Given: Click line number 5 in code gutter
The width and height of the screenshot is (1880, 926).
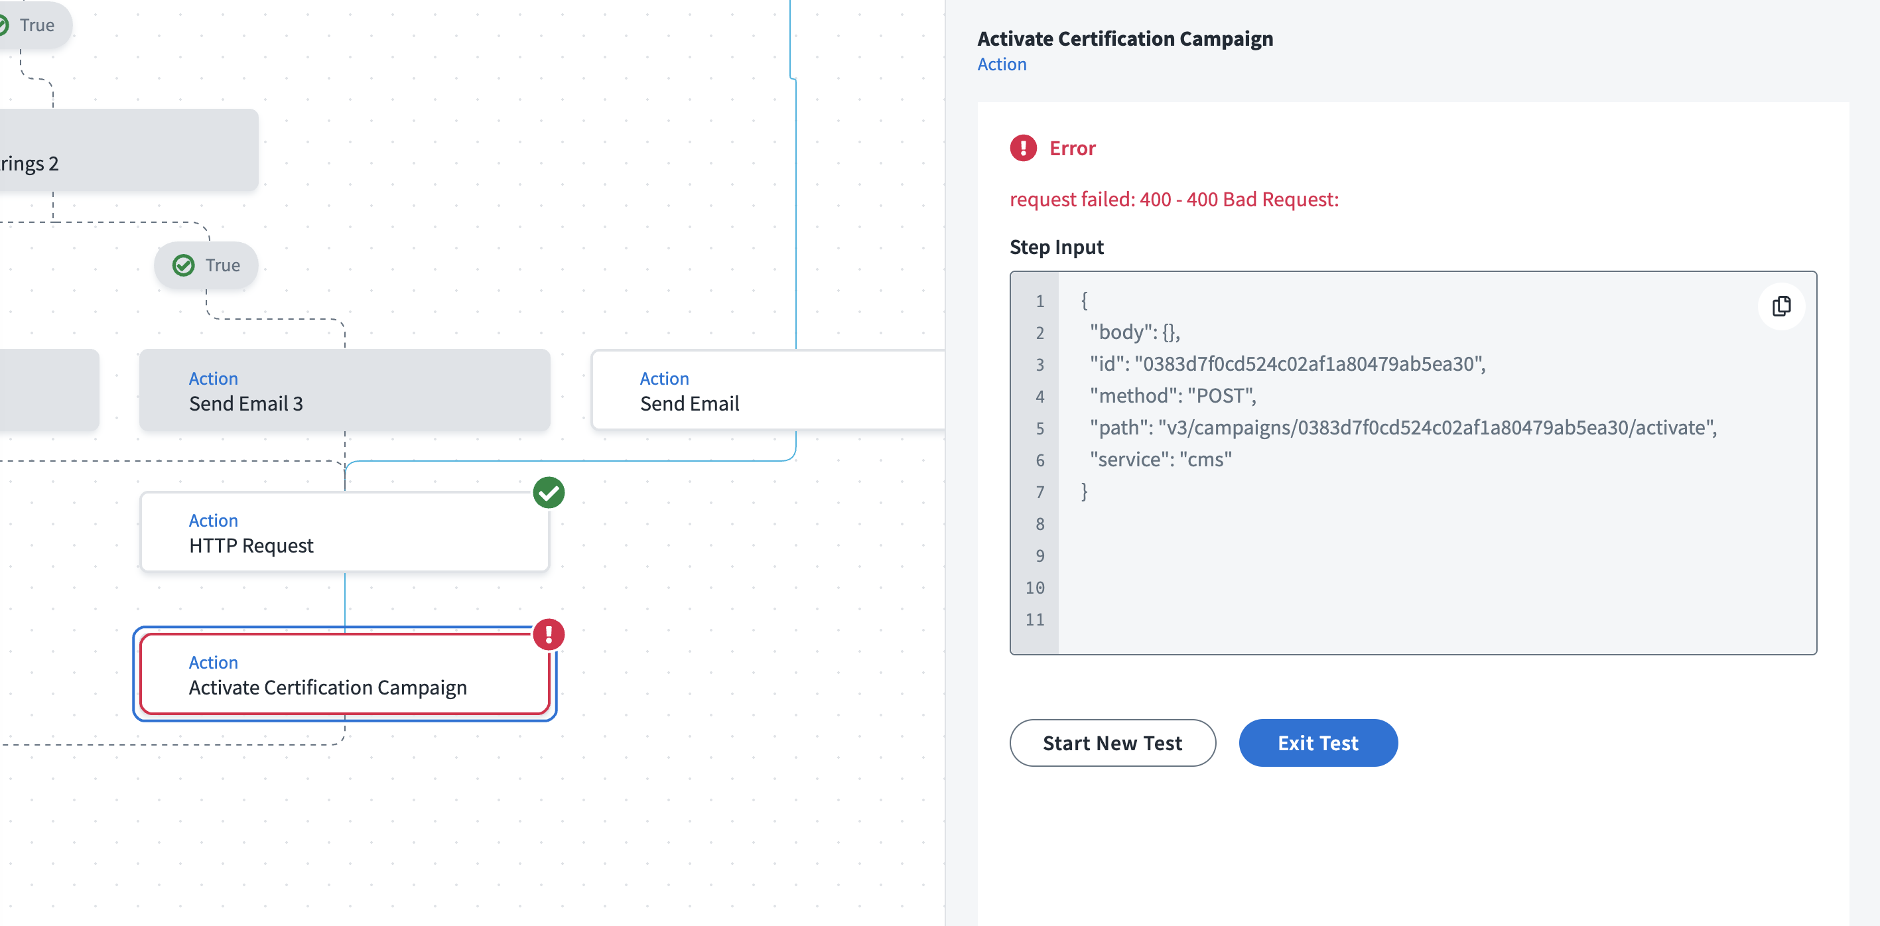Looking at the screenshot, I should click(x=1040, y=429).
